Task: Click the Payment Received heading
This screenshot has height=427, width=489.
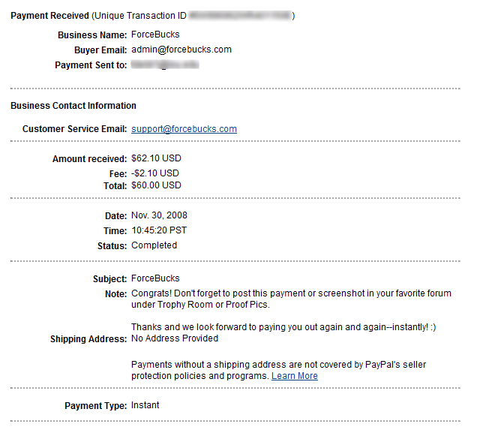Action: click(49, 16)
